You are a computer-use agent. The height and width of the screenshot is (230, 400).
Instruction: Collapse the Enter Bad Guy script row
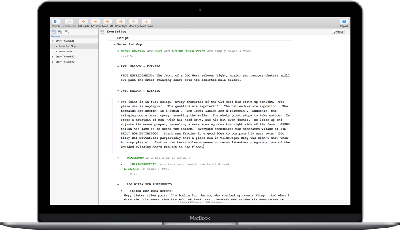(115, 45)
